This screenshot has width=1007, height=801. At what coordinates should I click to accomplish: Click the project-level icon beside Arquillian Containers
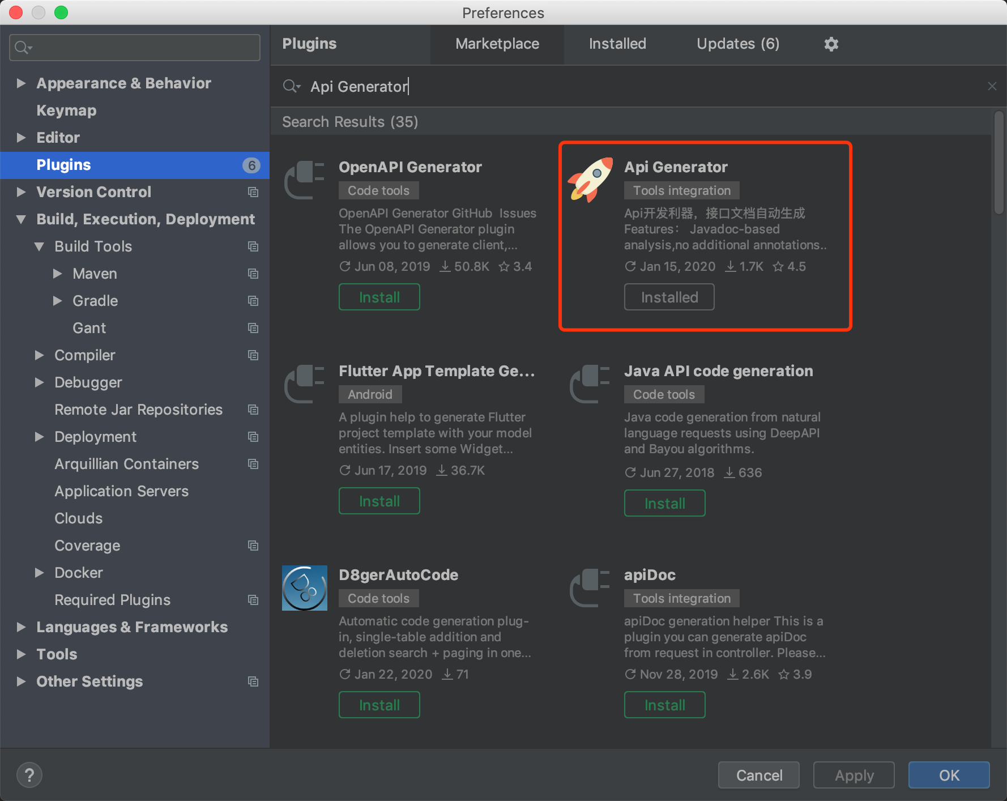[x=253, y=464]
